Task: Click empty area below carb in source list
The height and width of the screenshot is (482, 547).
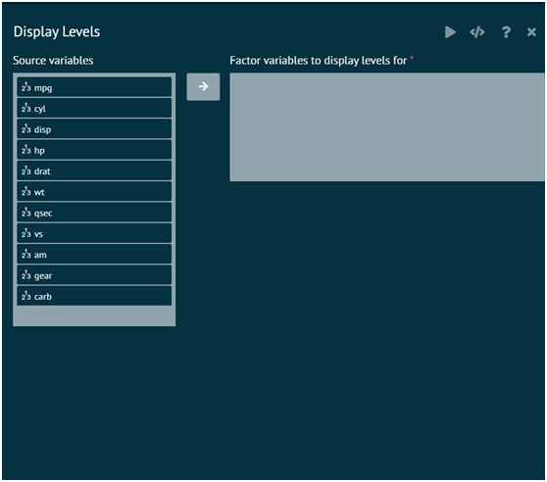Action: 94,315
